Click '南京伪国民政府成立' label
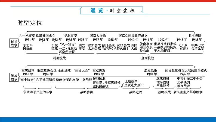This screenshot has height=122, width=216. click(133, 36)
